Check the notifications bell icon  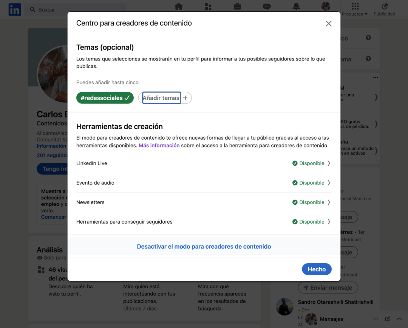pos(296,6)
